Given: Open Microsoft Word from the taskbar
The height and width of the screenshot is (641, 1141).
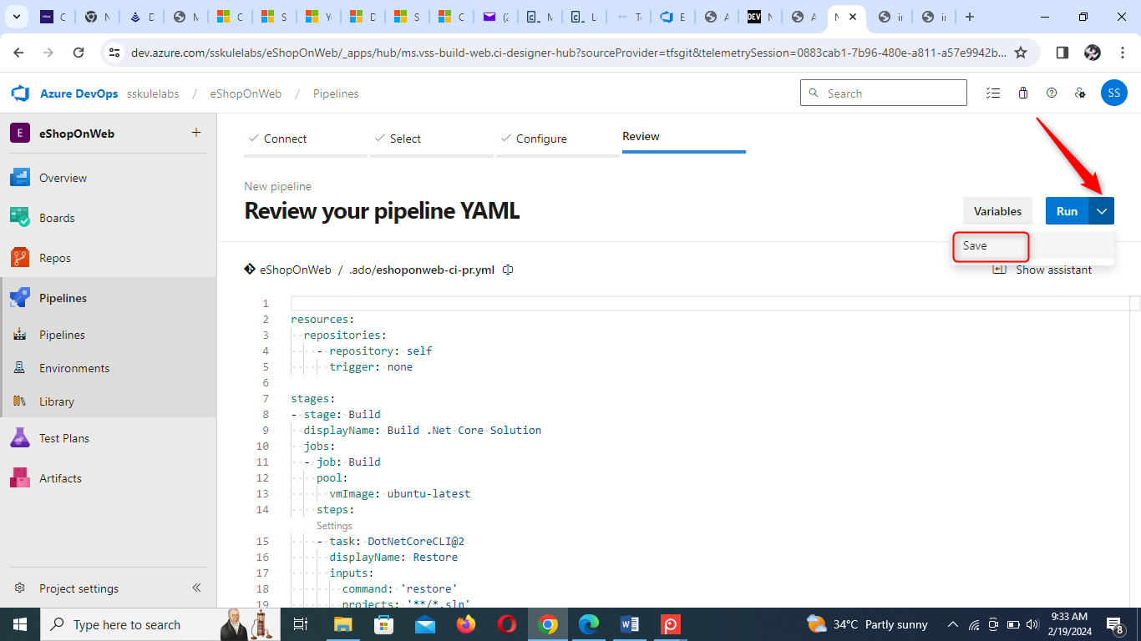Looking at the screenshot, I should point(630,624).
